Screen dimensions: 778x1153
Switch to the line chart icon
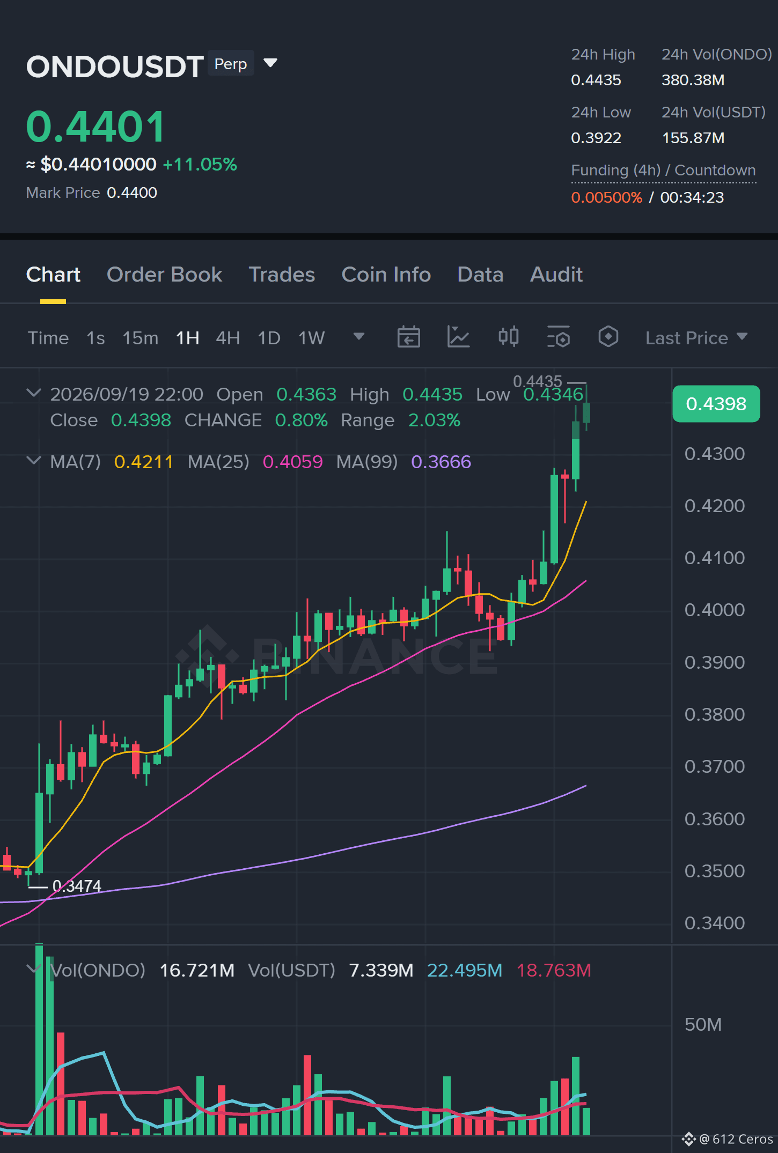(x=458, y=337)
